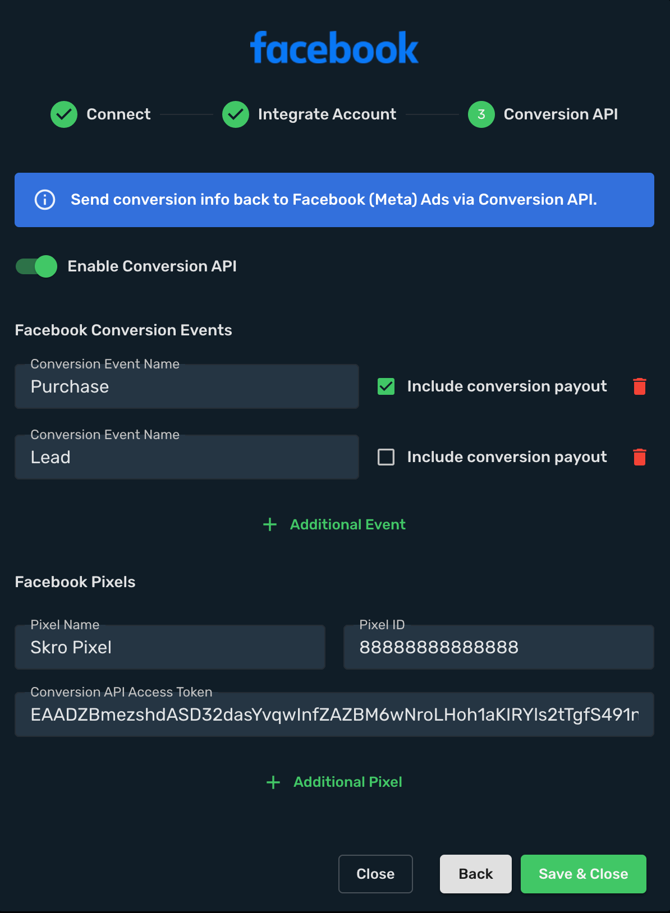Delete the Lead conversion event
This screenshot has width=670, height=913.
coord(640,457)
